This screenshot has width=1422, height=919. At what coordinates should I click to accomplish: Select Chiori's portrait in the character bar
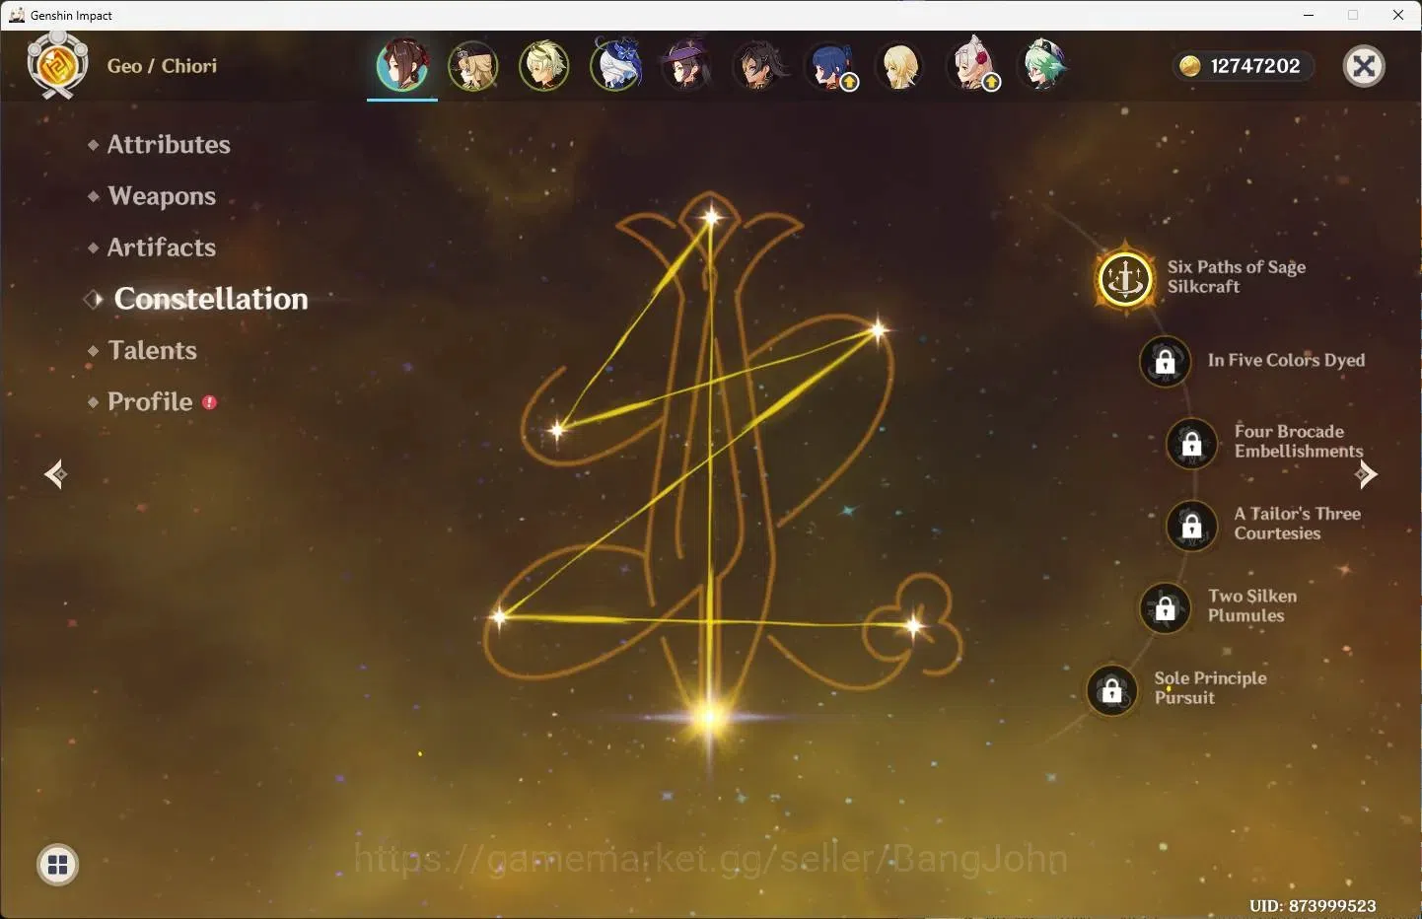[x=402, y=66]
